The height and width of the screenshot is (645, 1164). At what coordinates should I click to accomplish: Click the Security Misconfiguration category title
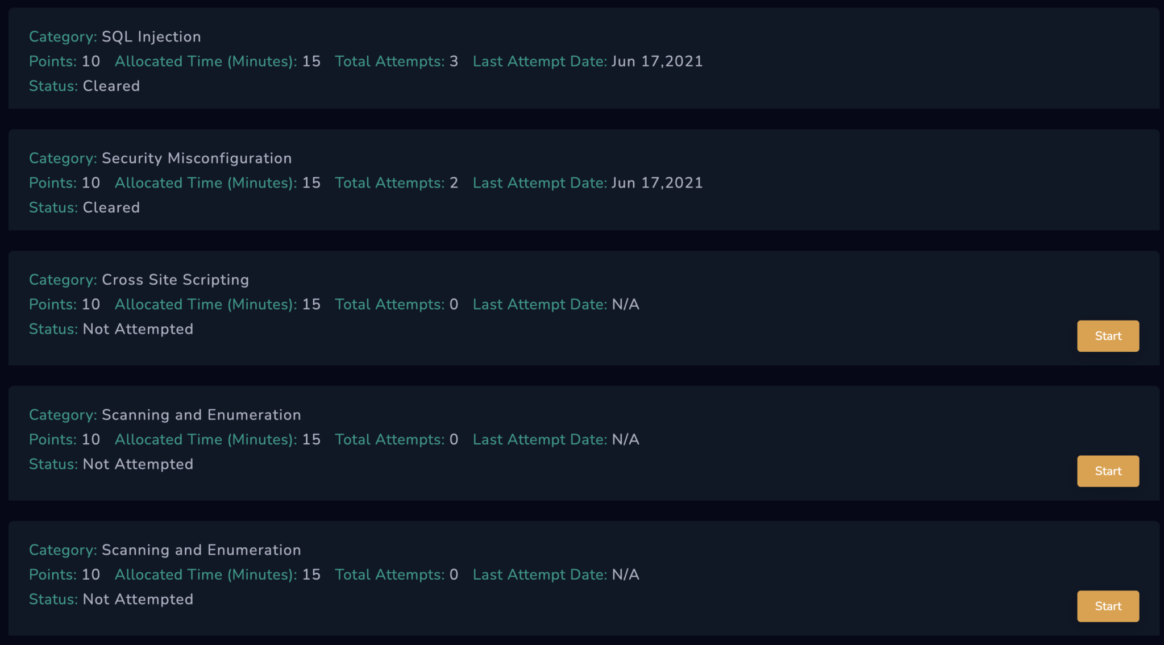click(196, 159)
